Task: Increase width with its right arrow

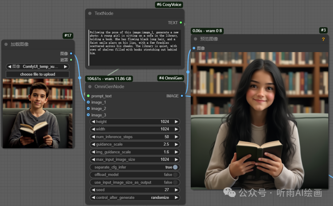Action: tap(176, 129)
